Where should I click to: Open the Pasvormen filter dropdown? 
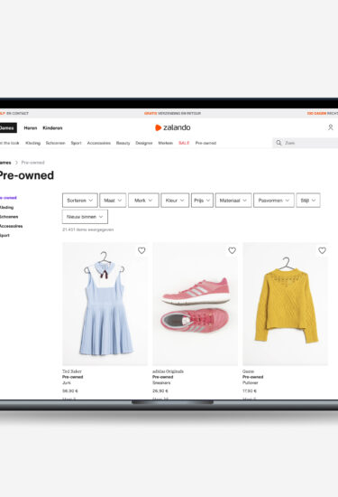coord(274,201)
